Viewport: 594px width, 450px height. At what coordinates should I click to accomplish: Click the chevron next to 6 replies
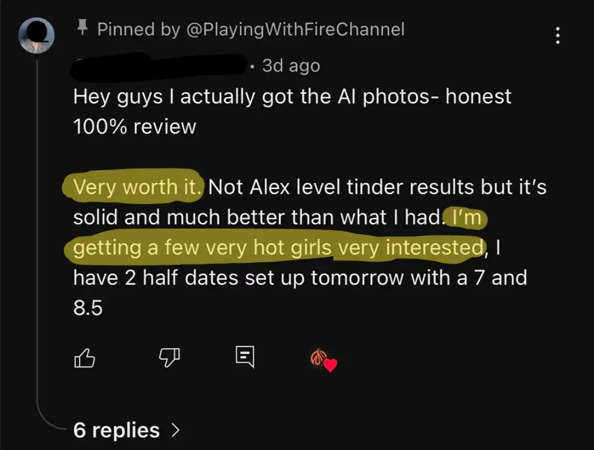coord(176,430)
